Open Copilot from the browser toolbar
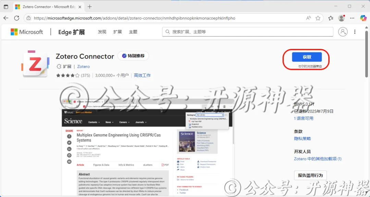This screenshot has width=370, height=197. 363,18
